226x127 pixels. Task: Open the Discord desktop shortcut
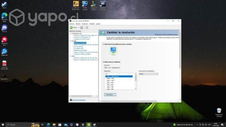[x=4, y=28]
